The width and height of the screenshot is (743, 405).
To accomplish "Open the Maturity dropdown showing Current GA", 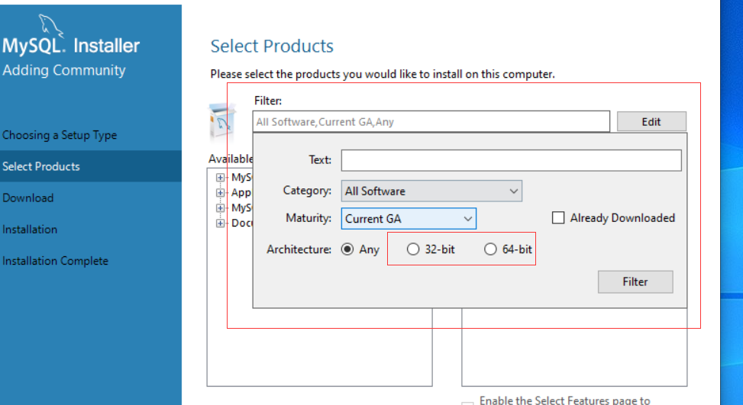I will (x=409, y=219).
